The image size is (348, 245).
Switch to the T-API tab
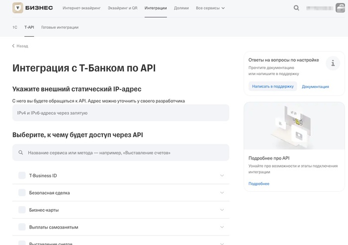[29, 27]
